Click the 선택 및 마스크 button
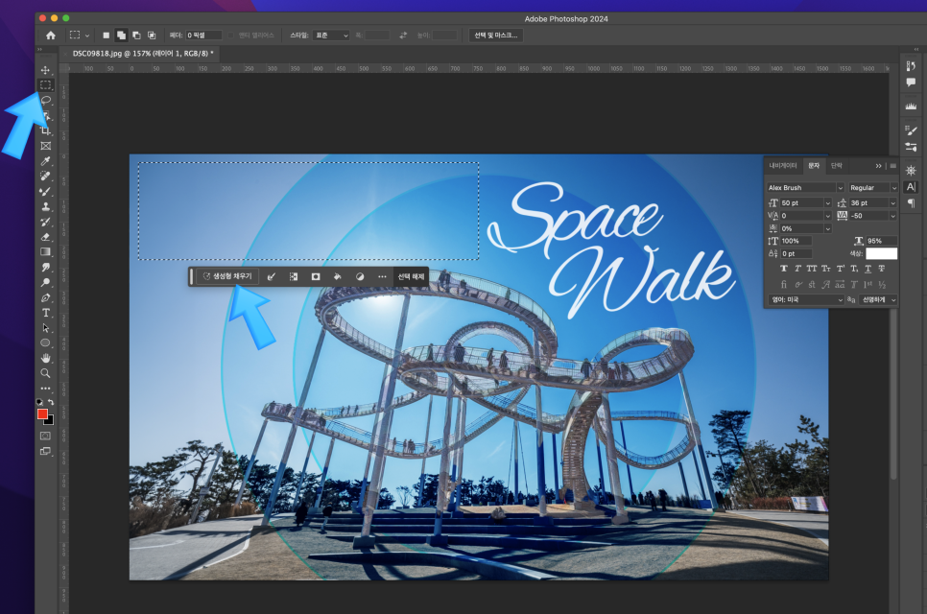This screenshot has width=927, height=614. 495,35
